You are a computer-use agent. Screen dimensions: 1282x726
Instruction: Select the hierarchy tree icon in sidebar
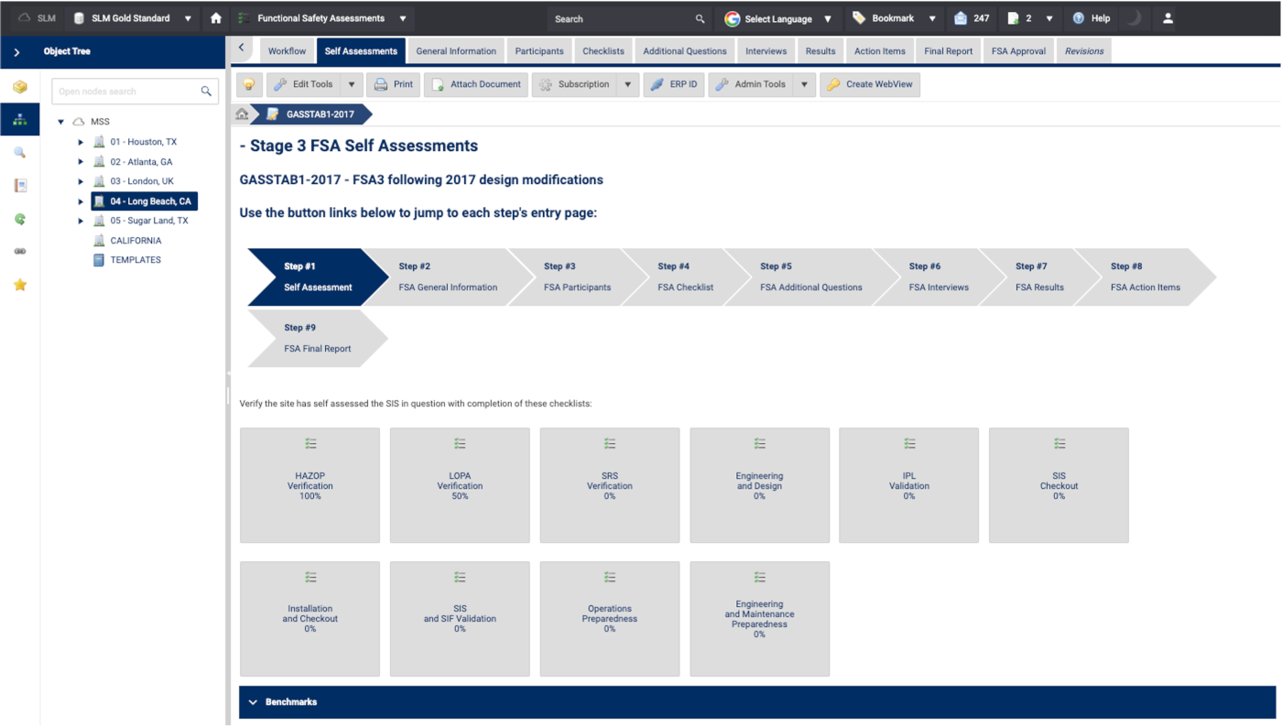pyautogui.click(x=20, y=120)
